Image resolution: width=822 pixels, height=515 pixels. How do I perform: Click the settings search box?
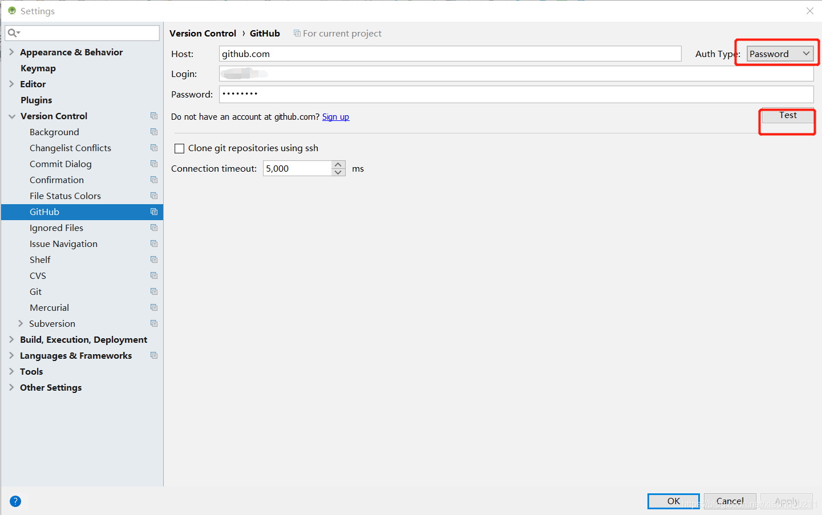coord(82,33)
